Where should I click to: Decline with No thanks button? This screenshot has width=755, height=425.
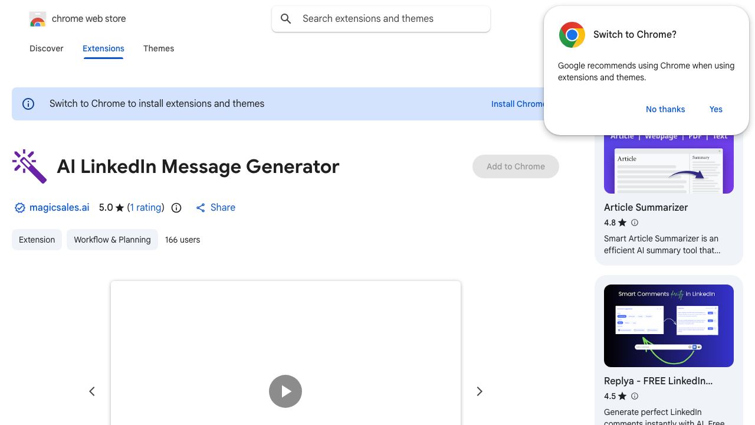[665, 109]
